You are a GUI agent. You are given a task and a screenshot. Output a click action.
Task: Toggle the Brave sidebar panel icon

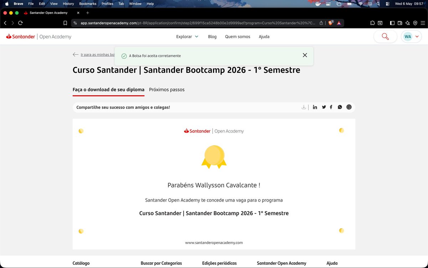click(x=392, y=23)
